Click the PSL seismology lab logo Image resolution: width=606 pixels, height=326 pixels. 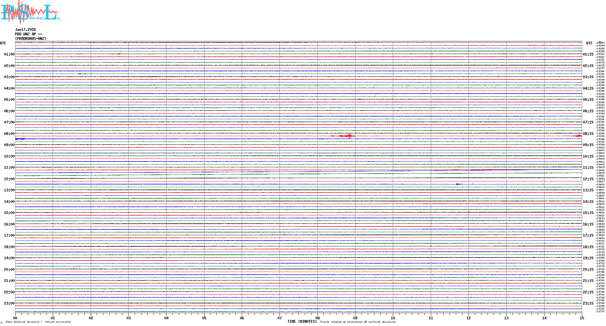pos(30,12)
